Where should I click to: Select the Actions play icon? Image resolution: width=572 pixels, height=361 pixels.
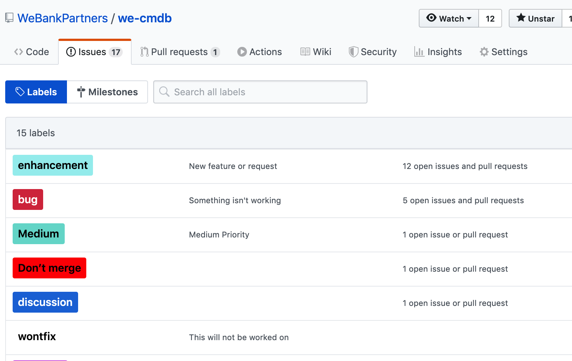tap(242, 52)
